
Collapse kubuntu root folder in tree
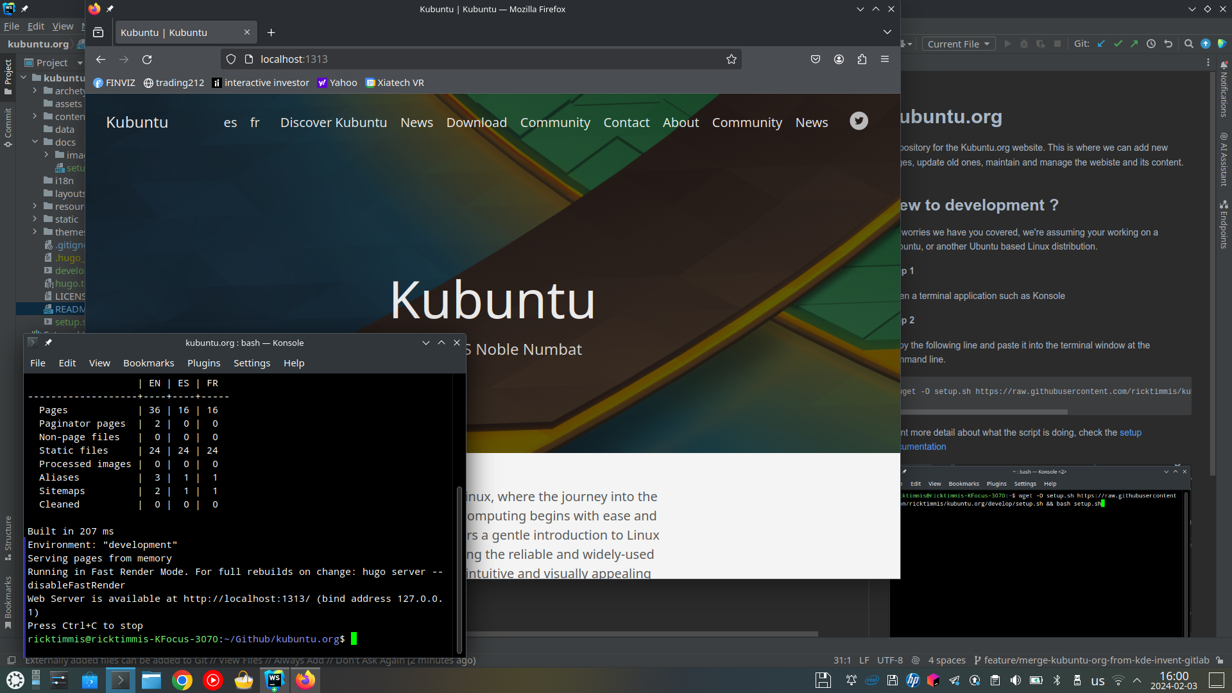(23, 78)
